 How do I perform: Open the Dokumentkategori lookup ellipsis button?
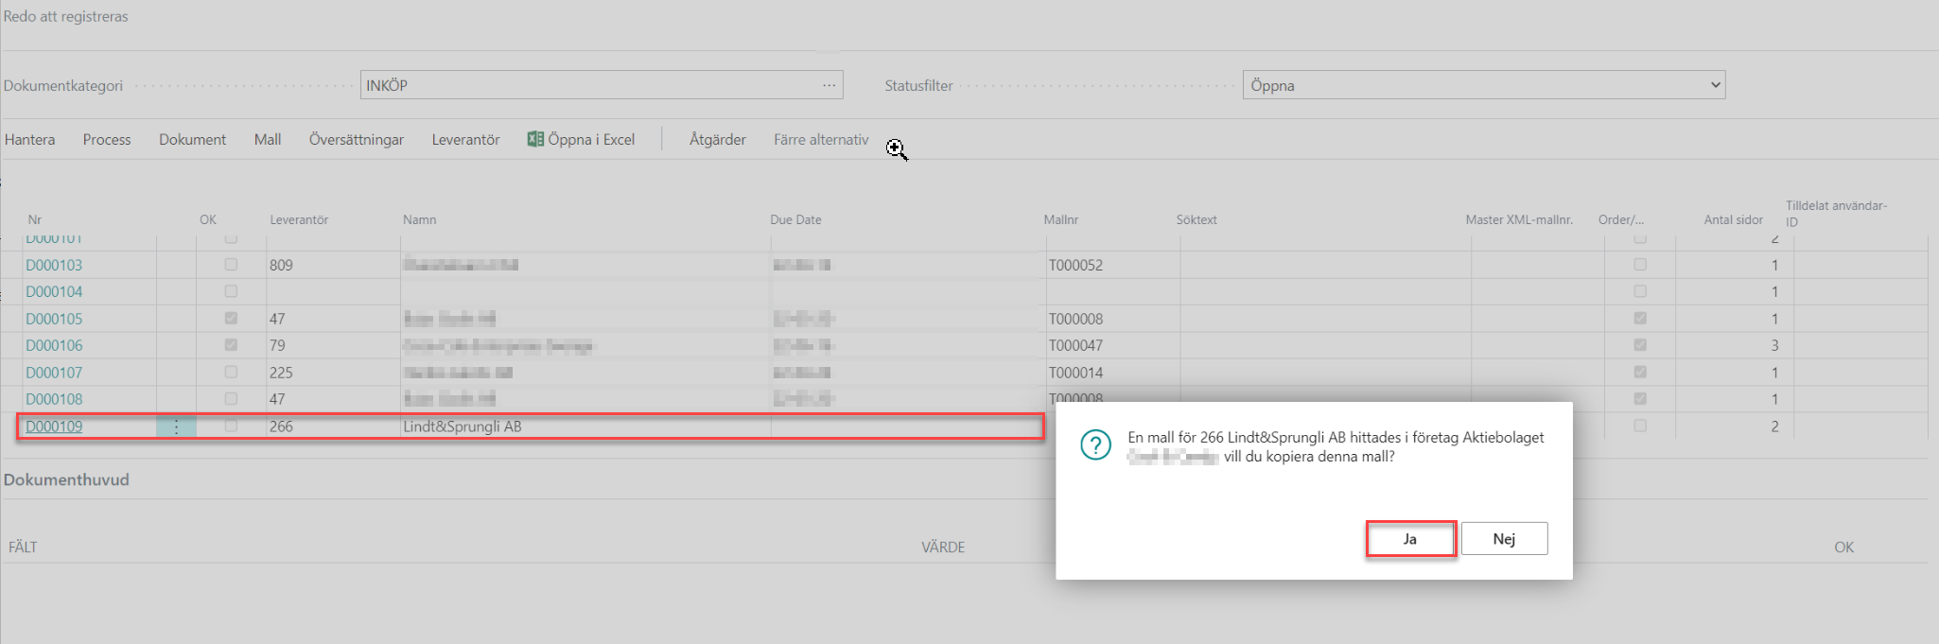829,85
